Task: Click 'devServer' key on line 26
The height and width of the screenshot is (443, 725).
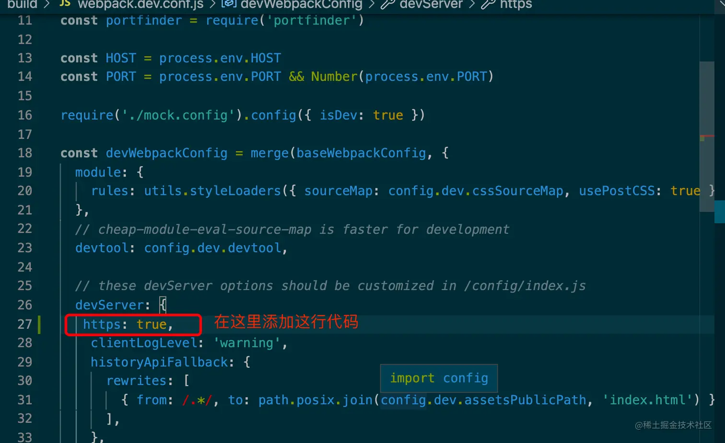Action: point(109,305)
